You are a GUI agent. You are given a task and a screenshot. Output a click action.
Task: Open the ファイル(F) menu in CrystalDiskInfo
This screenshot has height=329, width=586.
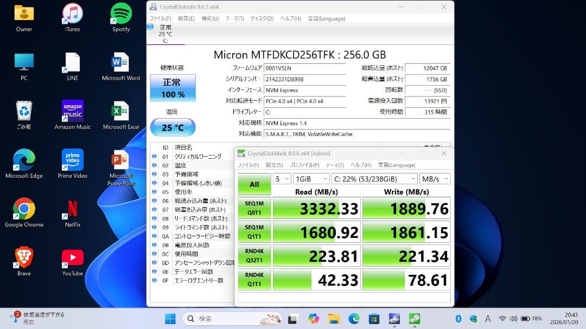[x=161, y=18]
